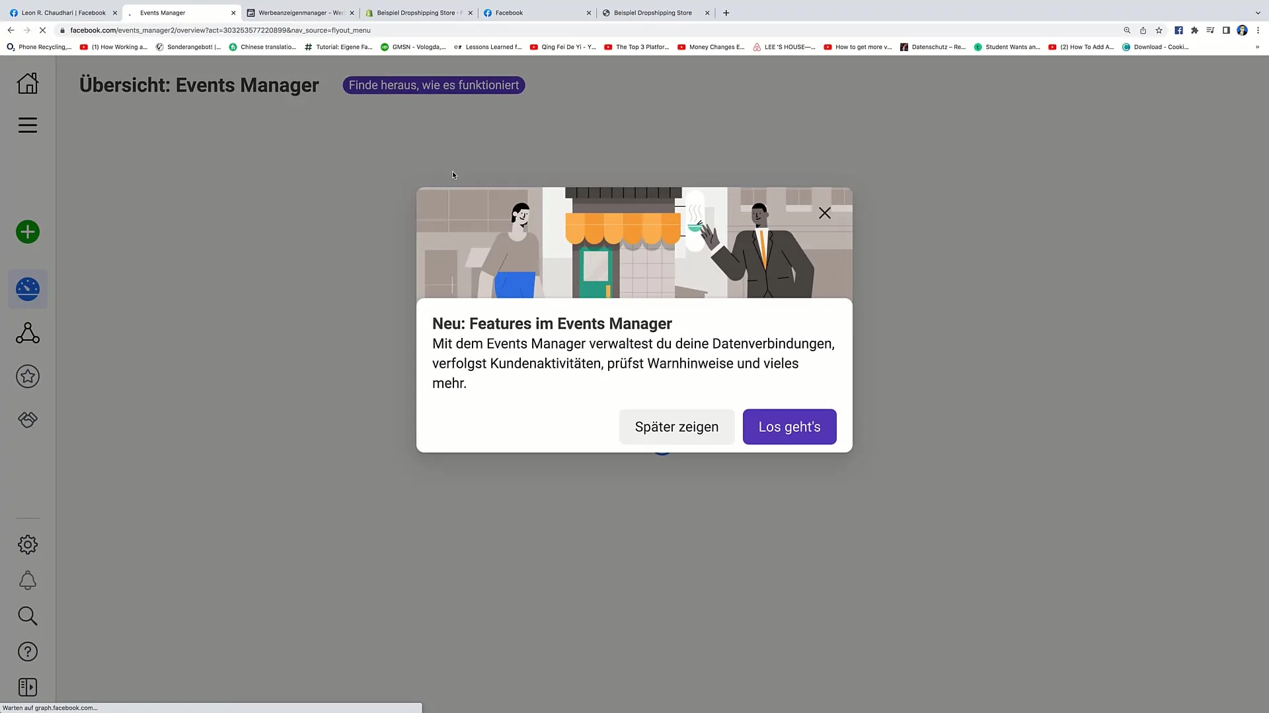Click the green plus connect data icon
The height and width of the screenshot is (713, 1269).
click(x=28, y=232)
